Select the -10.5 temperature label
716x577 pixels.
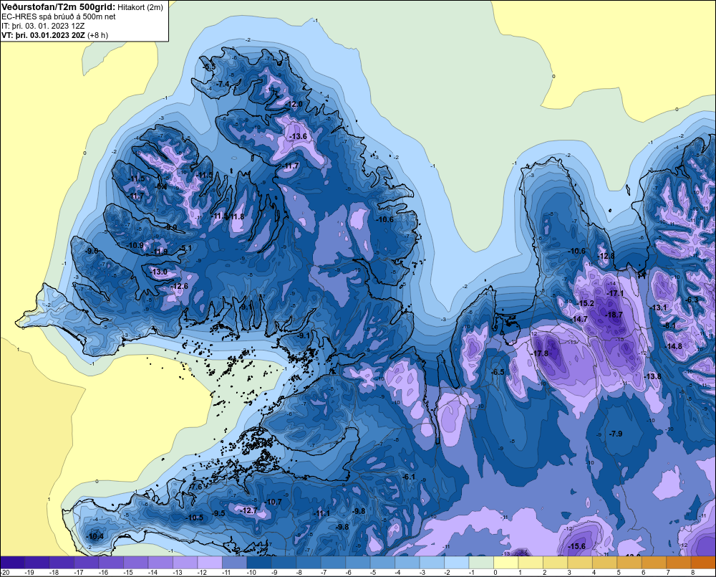(x=195, y=518)
